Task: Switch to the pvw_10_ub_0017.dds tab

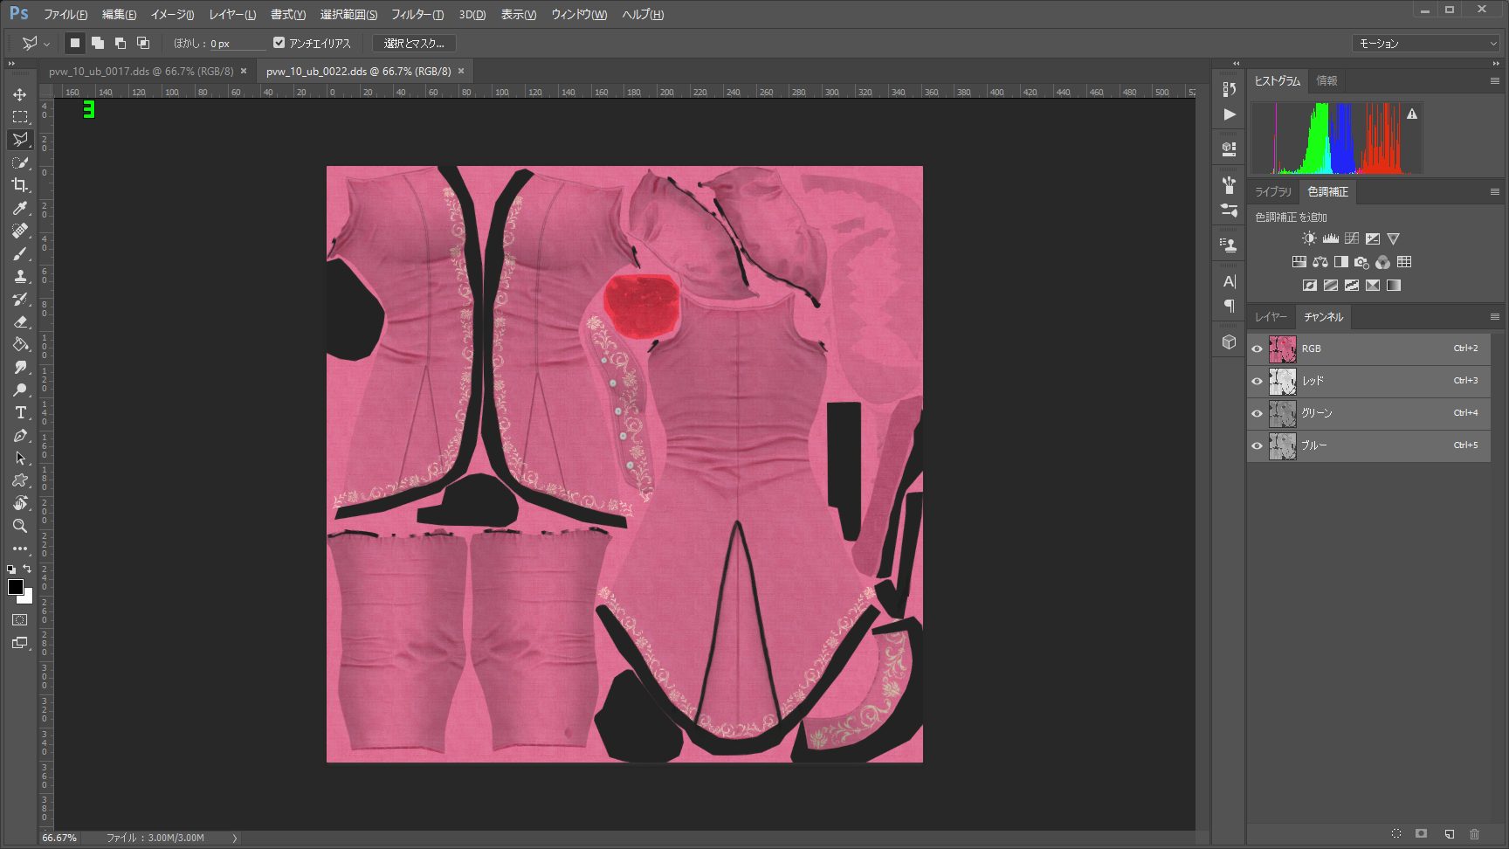Action: pos(141,72)
